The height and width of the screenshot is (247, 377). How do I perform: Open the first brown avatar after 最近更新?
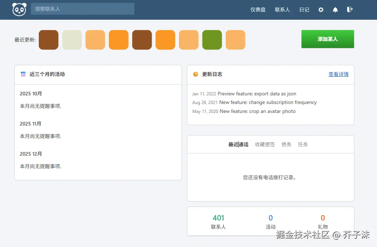pos(49,40)
